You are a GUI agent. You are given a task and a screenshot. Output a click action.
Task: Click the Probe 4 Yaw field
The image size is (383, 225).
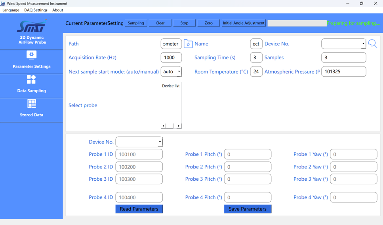[353, 197]
